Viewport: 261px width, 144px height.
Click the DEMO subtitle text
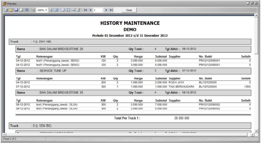click(x=130, y=29)
